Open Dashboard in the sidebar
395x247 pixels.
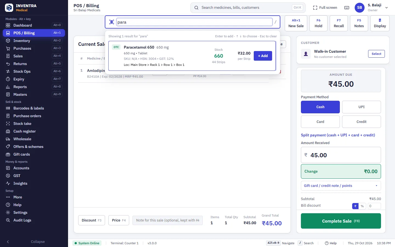click(x=34, y=25)
